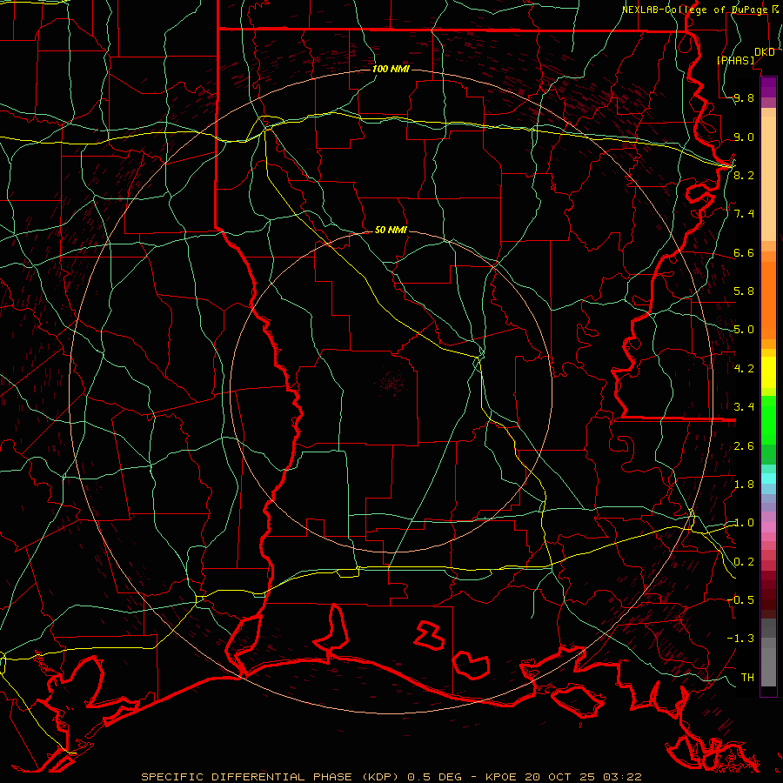This screenshot has width=783, height=783.
Task: Click the 50 NMI range ring label
Action: 391,231
